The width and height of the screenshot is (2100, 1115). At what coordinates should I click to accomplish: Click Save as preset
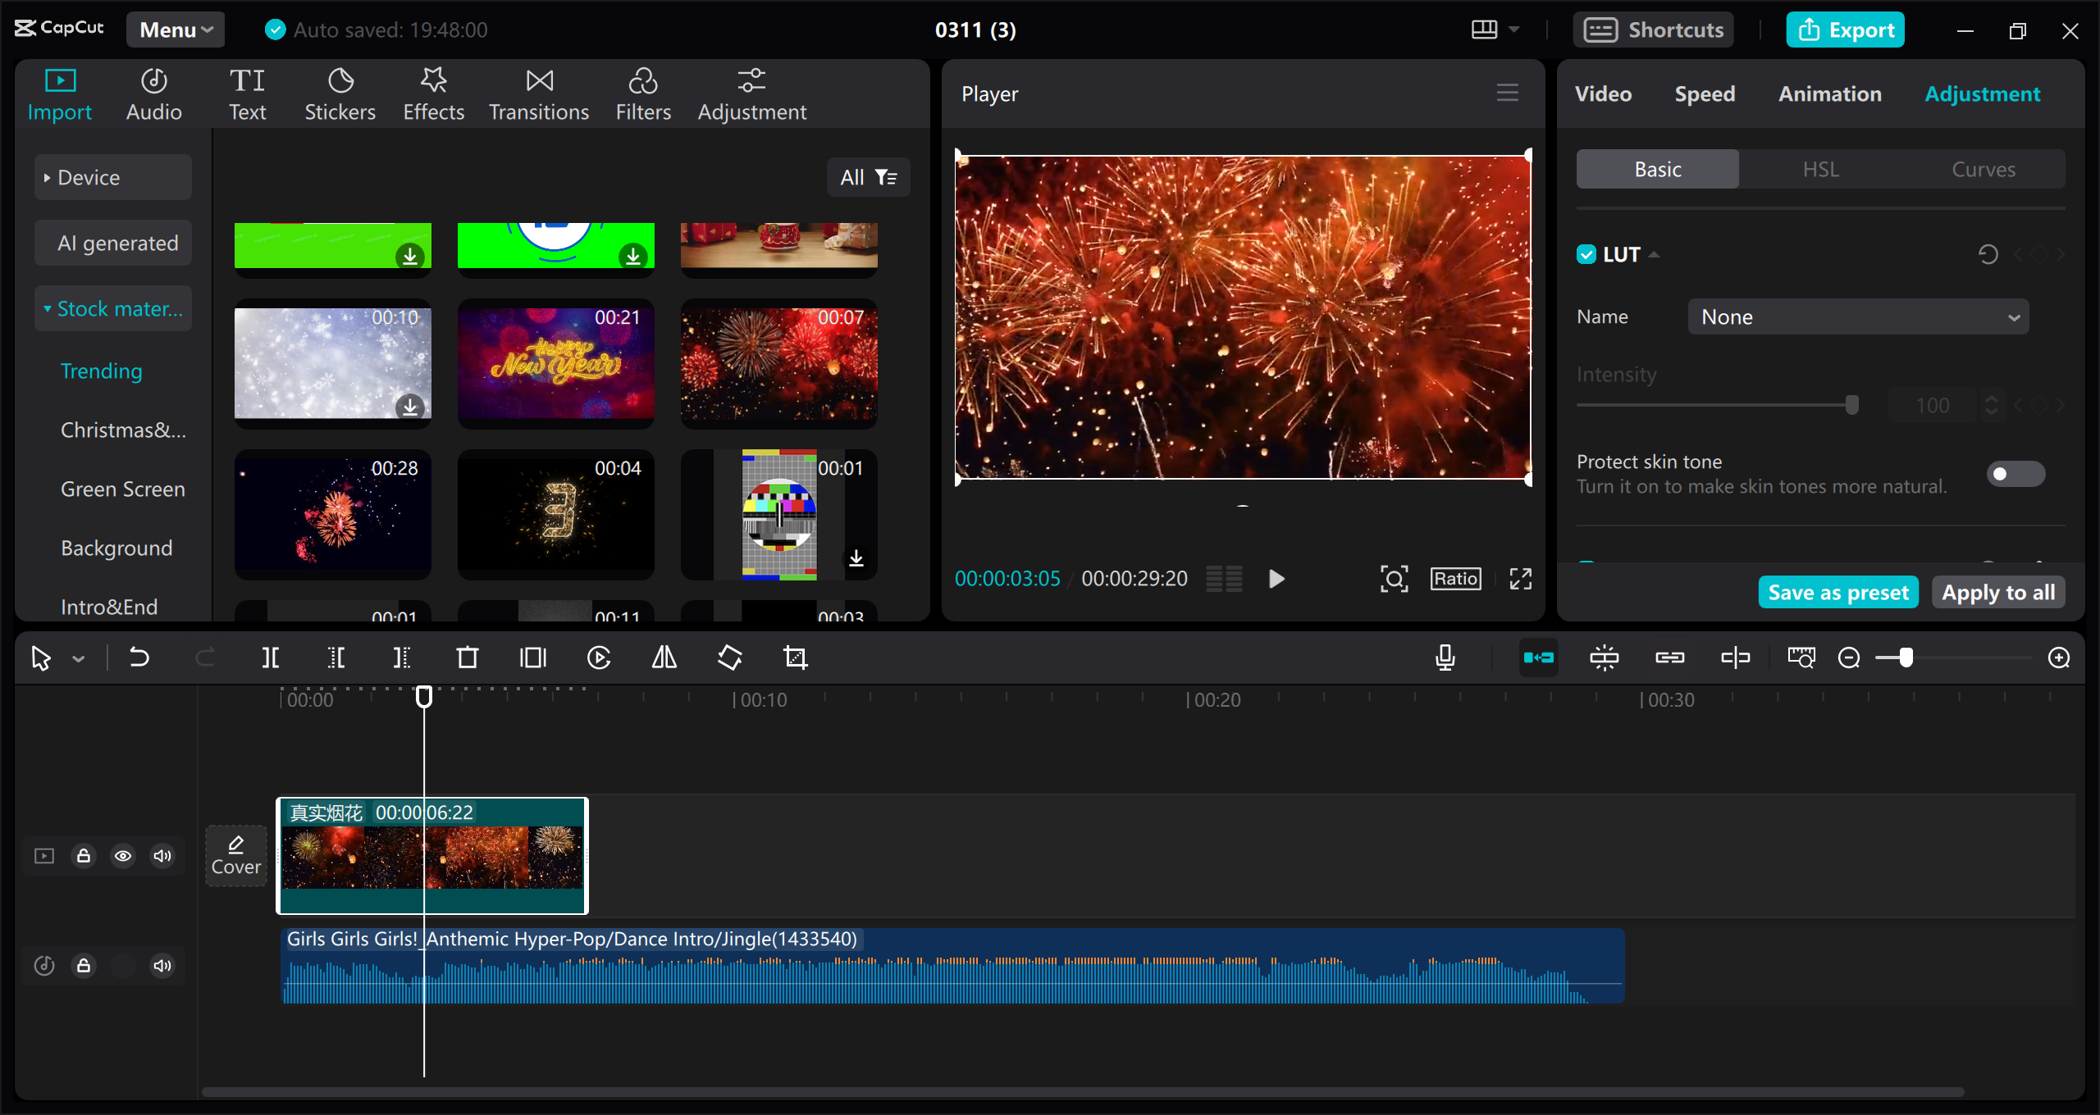[1838, 591]
